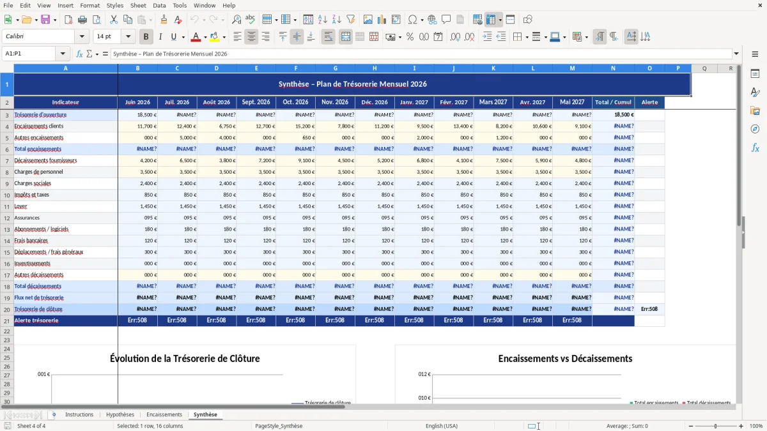The width and height of the screenshot is (767, 431).
Task: Click zoom in plus button
Action: click(741, 426)
